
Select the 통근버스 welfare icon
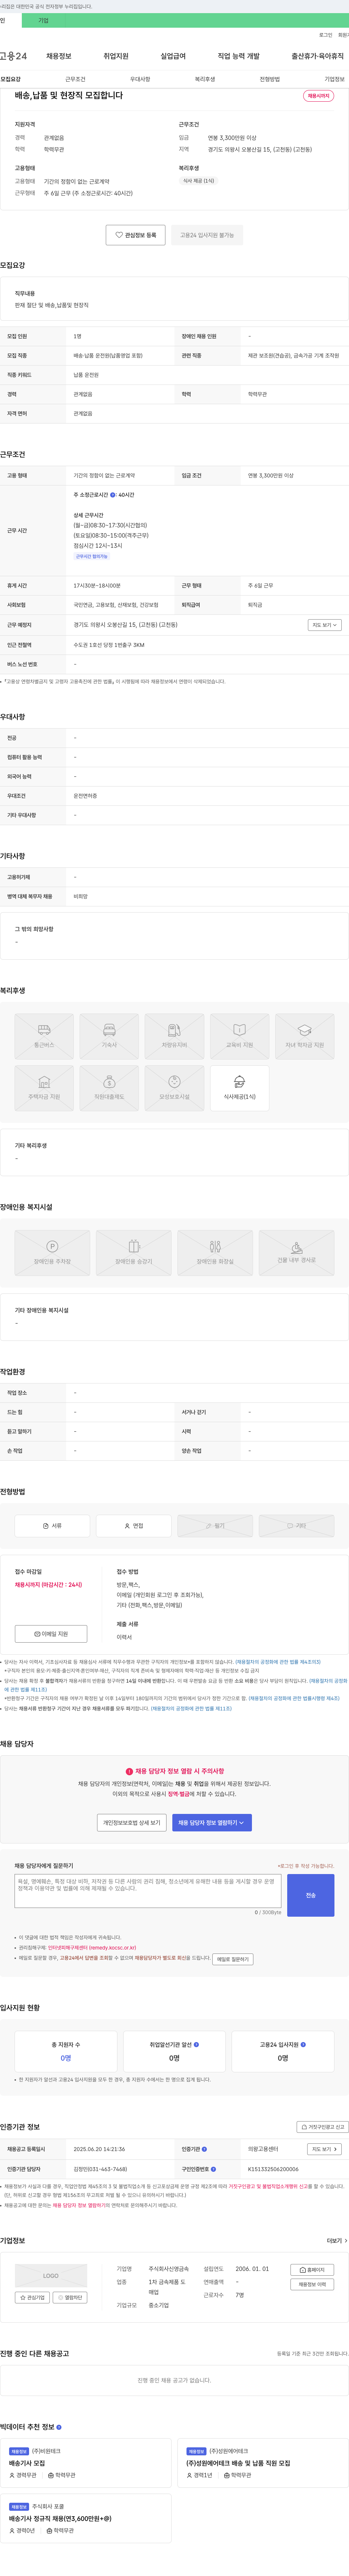coord(44,1036)
